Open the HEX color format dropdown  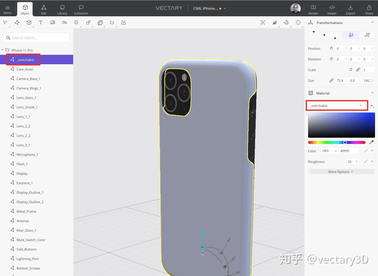click(329, 151)
